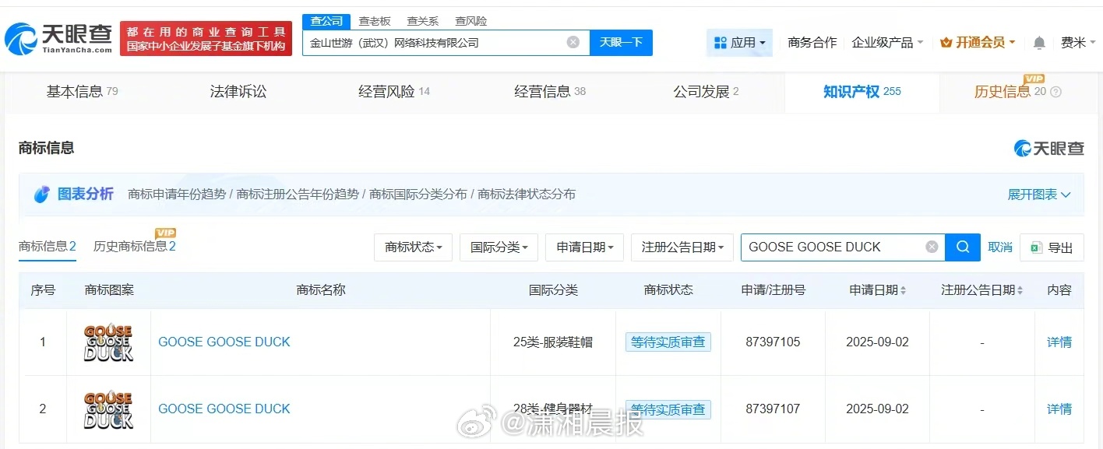The height and width of the screenshot is (449, 1103).
Task: Expand charts with 展开图表
Action: 1039,195
